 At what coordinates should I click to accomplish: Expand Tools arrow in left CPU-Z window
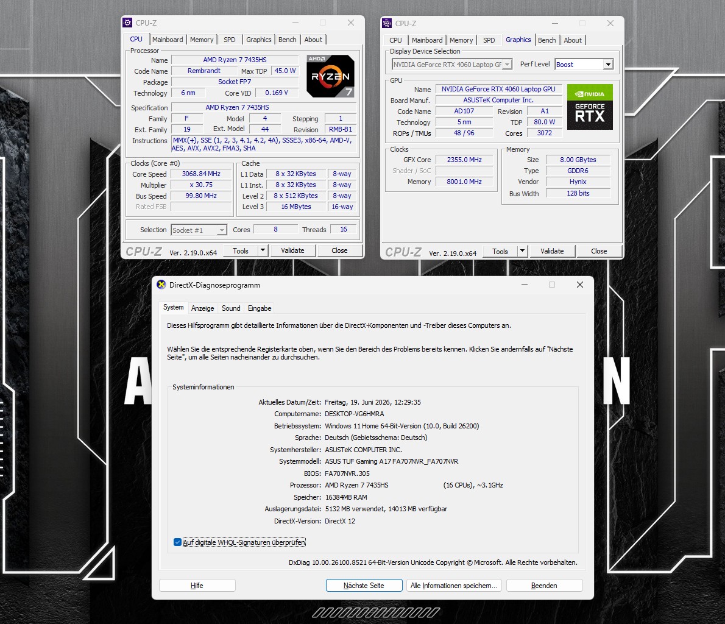coord(263,250)
